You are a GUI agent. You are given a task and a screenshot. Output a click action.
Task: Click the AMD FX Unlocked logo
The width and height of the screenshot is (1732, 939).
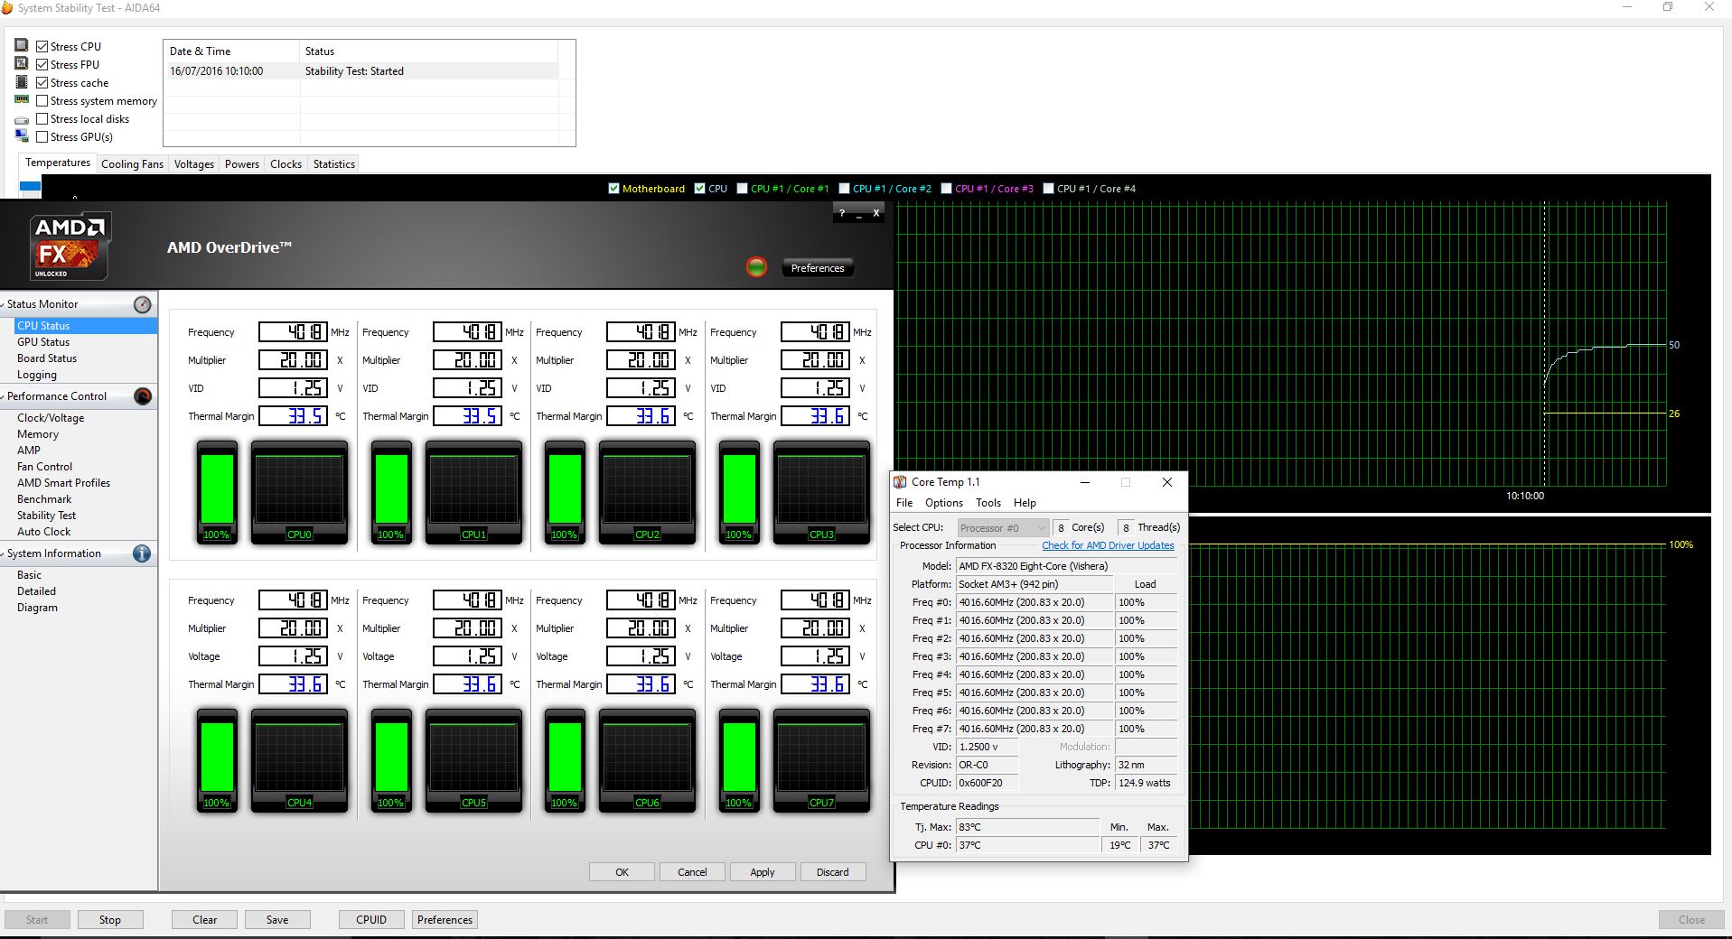pyautogui.click(x=70, y=246)
